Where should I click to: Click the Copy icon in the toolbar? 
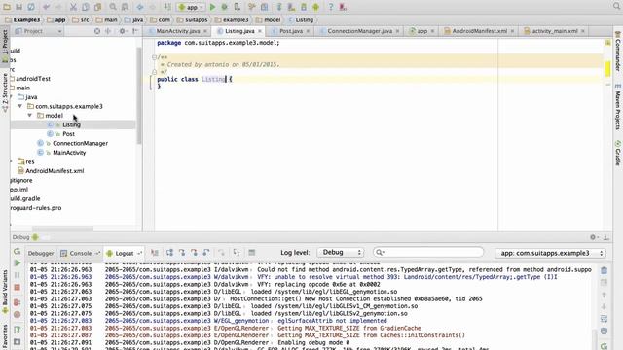point(86,7)
